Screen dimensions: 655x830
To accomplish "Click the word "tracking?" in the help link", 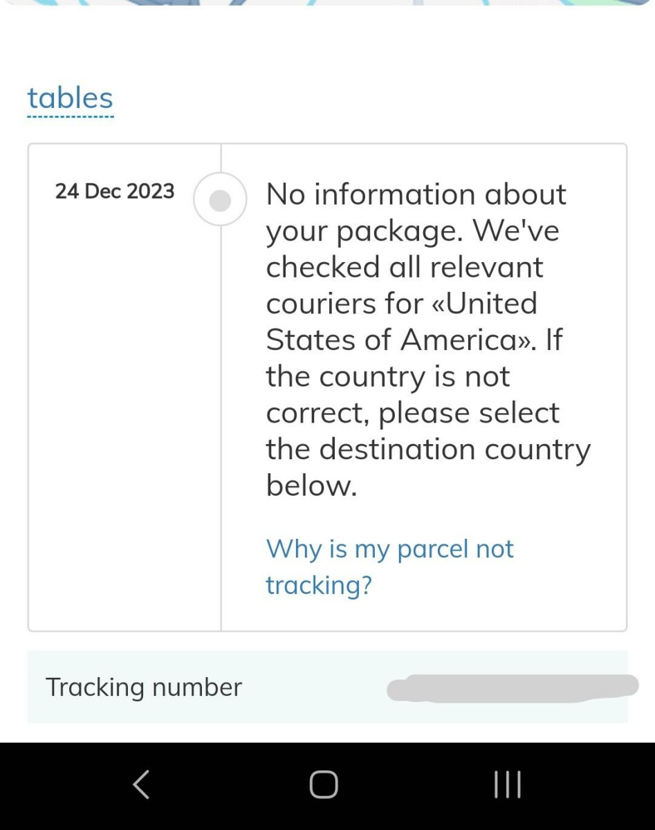I will [x=319, y=585].
